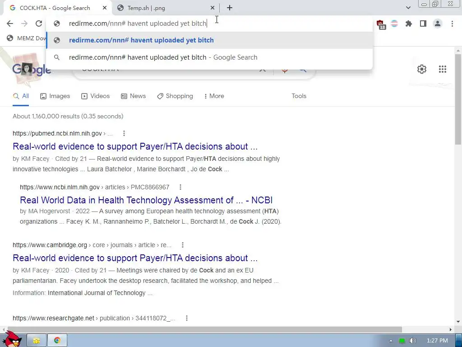Viewport: 462px width, 347px height.
Task: Click 'About 1,160,000 results' text
Action: coord(46,116)
